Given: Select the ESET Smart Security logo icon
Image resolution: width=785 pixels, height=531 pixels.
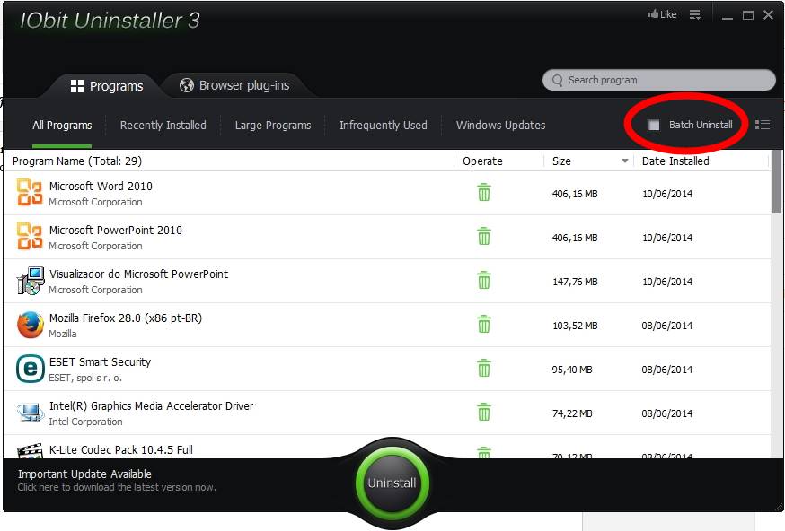Looking at the screenshot, I should (x=31, y=369).
